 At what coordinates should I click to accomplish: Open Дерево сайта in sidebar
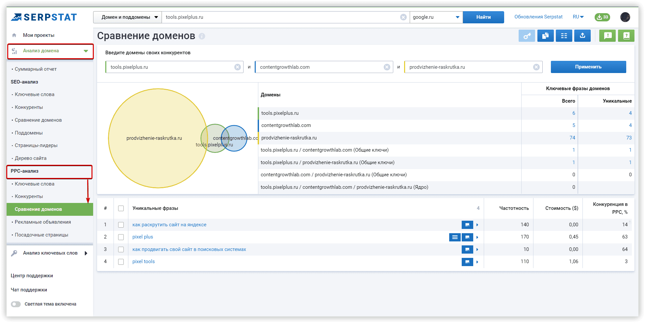pyautogui.click(x=31, y=158)
